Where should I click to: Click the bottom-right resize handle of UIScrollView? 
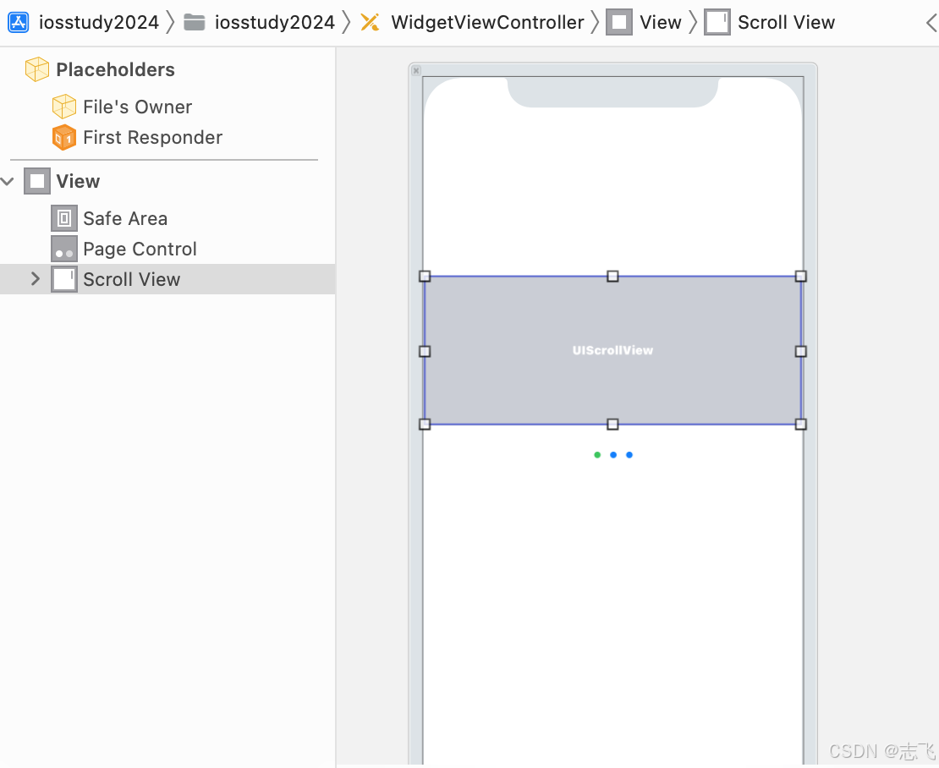tap(800, 425)
